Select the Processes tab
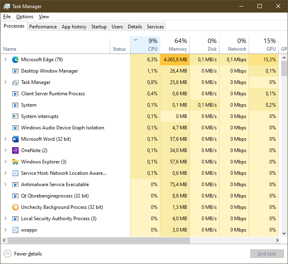This screenshot has width=288, height=264. (x=14, y=26)
